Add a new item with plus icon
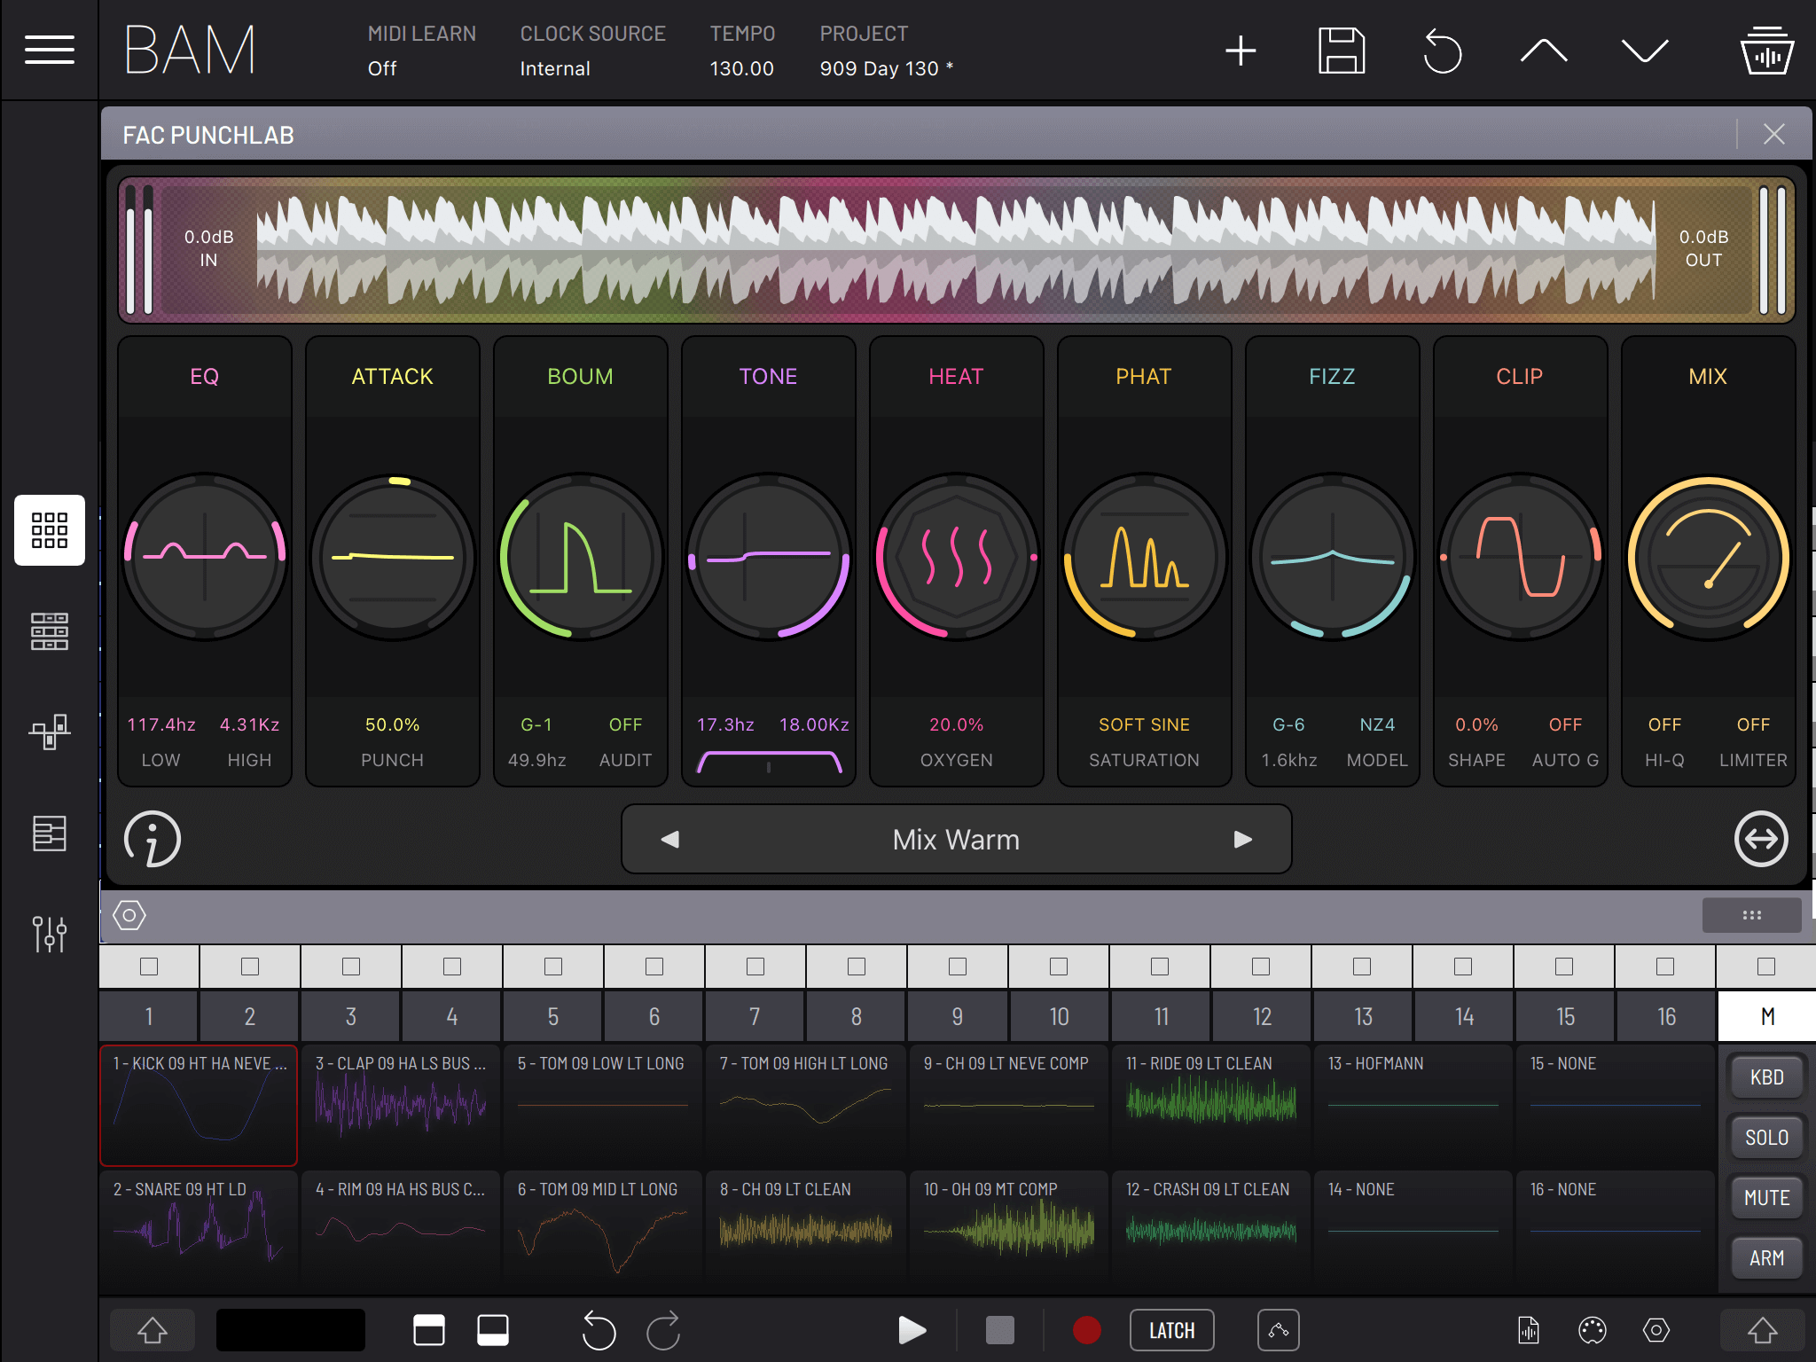The height and width of the screenshot is (1362, 1816). click(1241, 51)
